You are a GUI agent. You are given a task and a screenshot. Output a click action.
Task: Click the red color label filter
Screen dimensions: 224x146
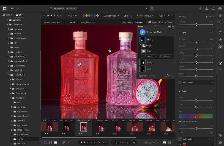point(84,16)
